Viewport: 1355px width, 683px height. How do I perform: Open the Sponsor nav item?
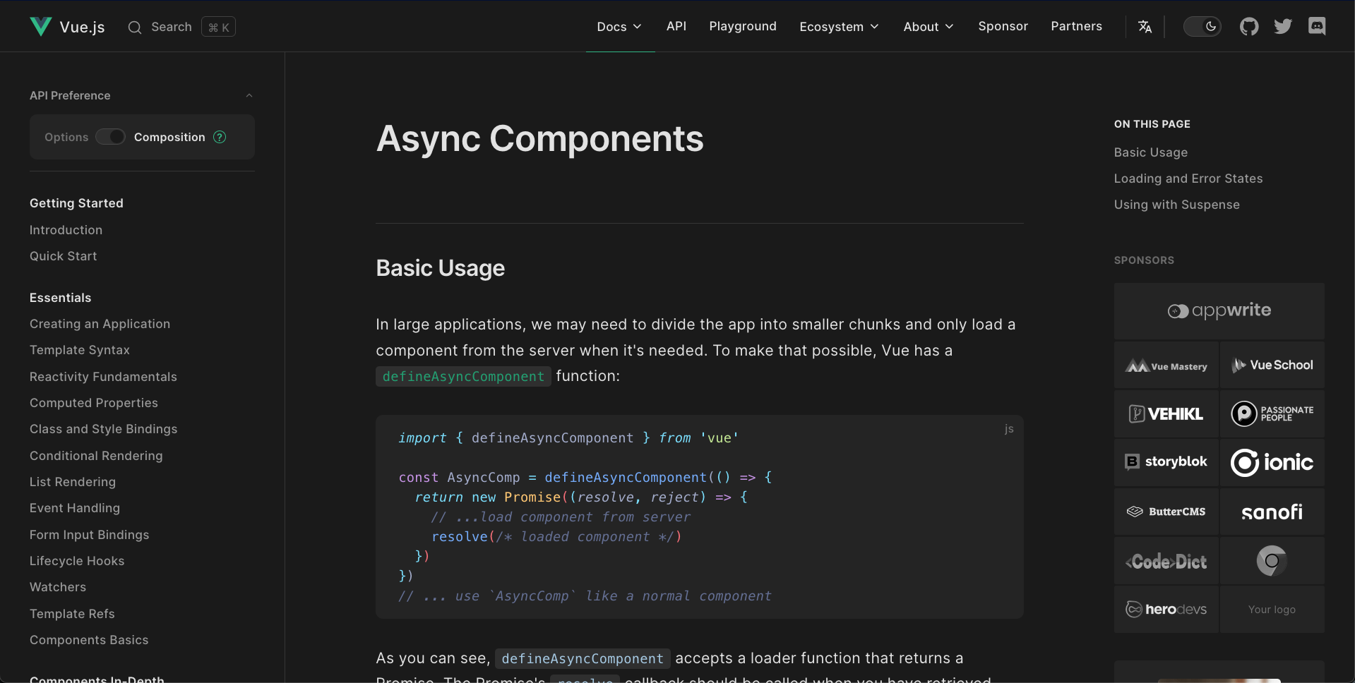pyautogui.click(x=1003, y=26)
